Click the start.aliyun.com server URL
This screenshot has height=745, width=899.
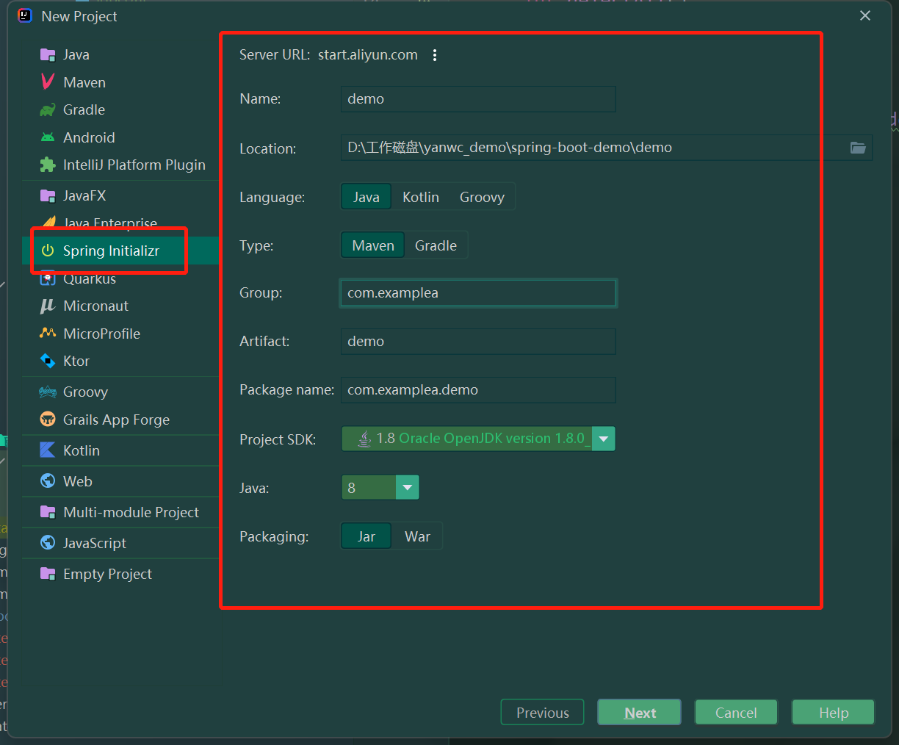[368, 55]
